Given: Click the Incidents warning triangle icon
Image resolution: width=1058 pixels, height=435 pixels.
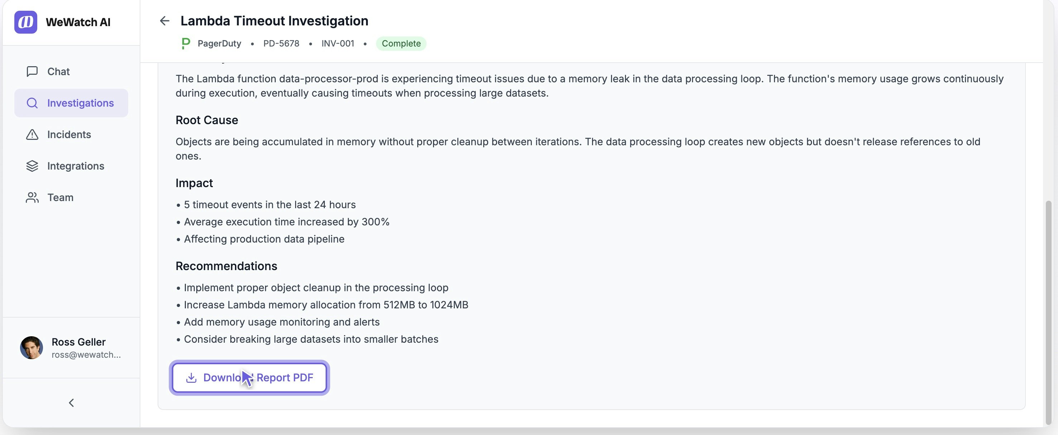Looking at the screenshot, I should [32, 134].
